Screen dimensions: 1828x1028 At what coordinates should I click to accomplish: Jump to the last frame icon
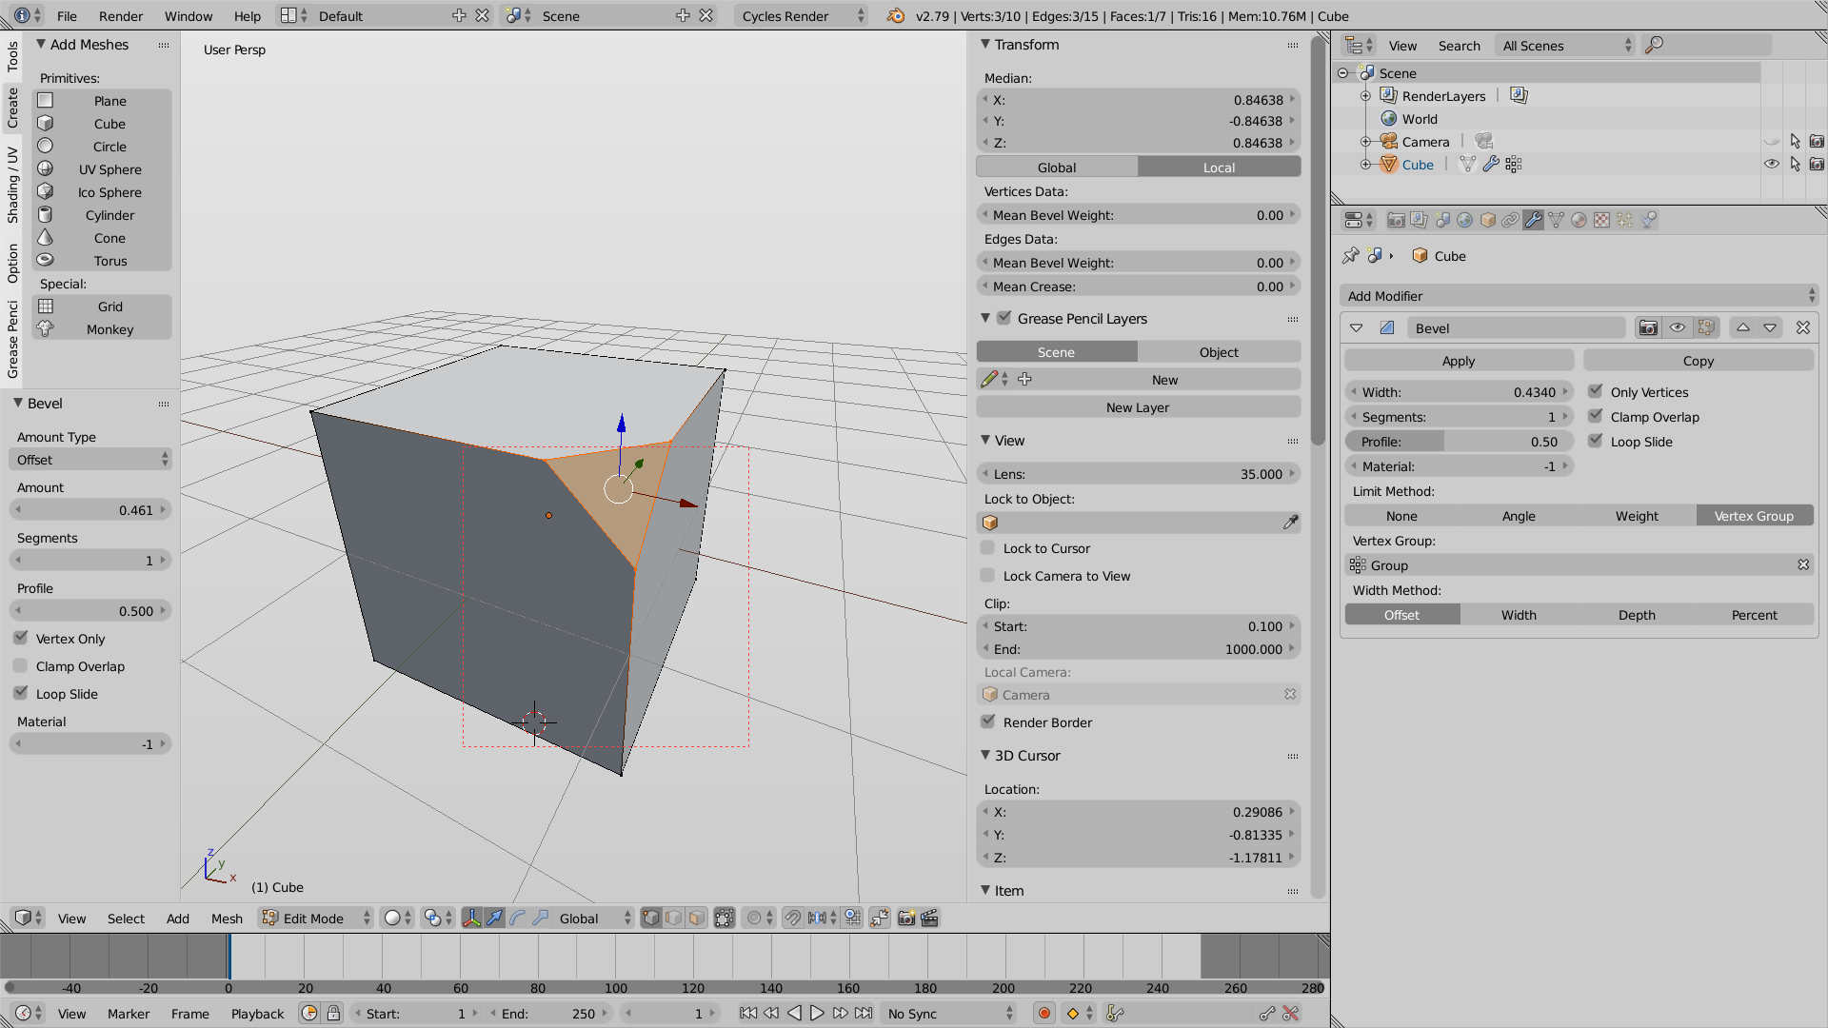864,1013
